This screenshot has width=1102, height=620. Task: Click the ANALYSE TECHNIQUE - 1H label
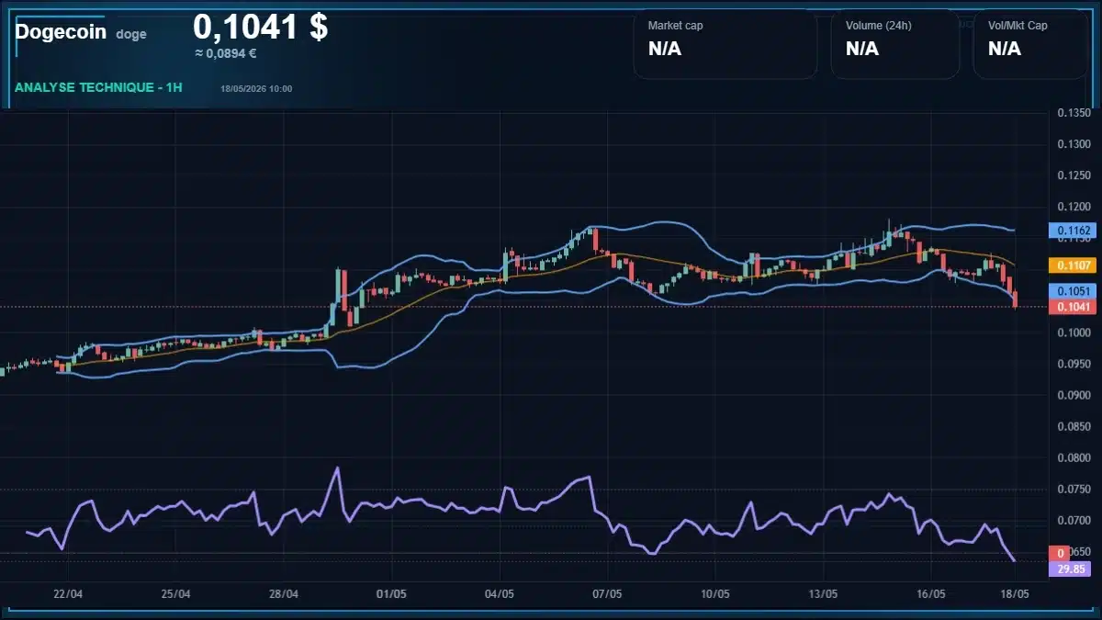pos(99,87)
